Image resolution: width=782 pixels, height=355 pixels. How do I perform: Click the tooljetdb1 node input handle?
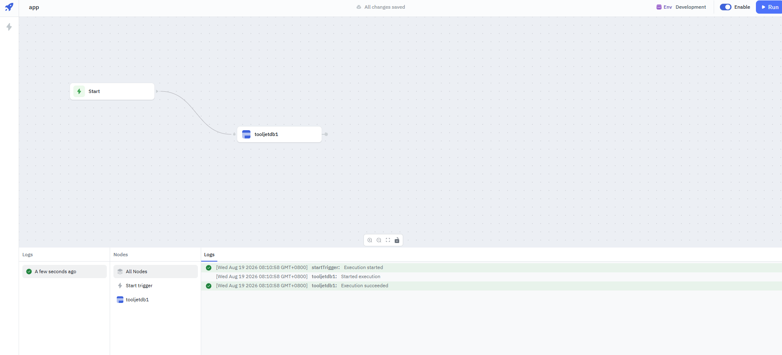pyautogui.click(x=234, y=134)
